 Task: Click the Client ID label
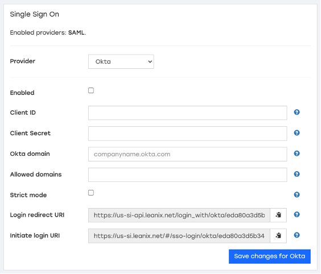(23, 113)
